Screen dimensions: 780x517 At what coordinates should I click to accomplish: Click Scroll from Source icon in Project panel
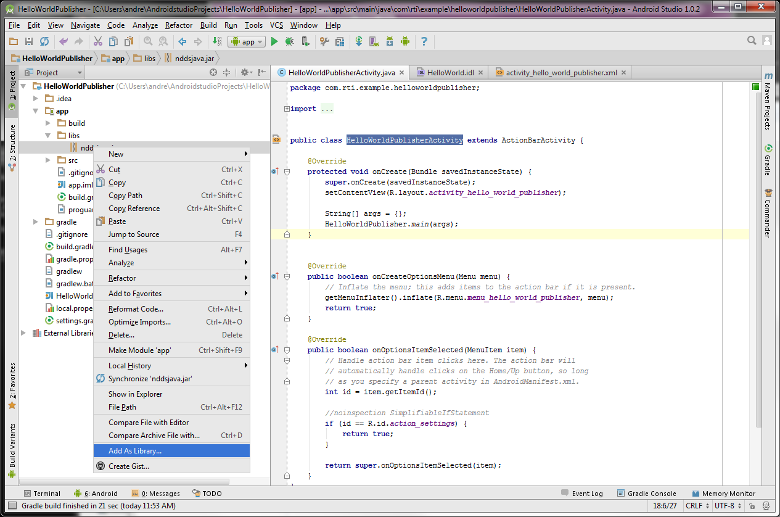[213, 72]
